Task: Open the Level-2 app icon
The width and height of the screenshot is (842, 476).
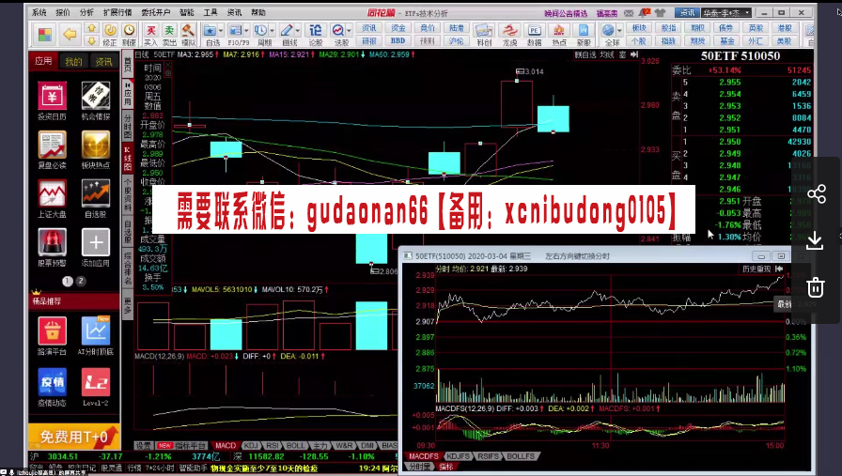Action: [x=96, y=387]
